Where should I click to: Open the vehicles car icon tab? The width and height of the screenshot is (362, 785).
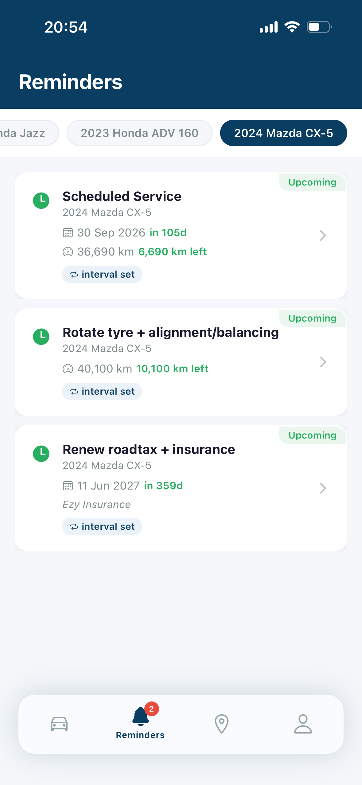coord(59,724)
